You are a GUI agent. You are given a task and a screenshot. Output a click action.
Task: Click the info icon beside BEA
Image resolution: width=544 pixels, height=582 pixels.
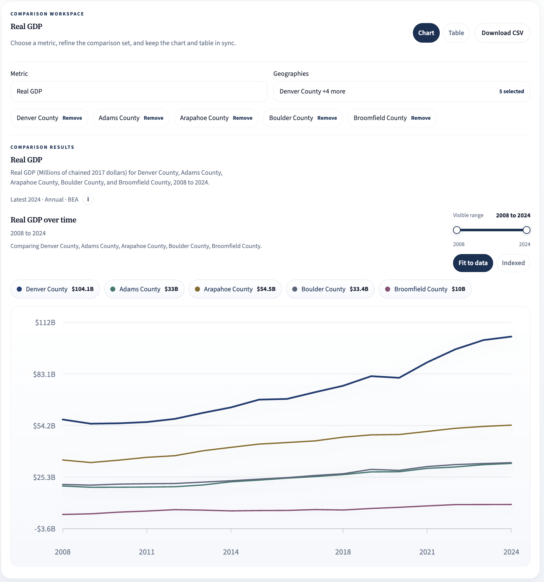(88, 199)
